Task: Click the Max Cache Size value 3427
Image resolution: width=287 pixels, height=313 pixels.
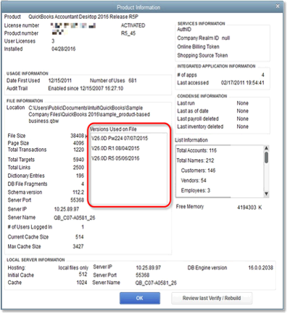Action: [x=78, y=246]
